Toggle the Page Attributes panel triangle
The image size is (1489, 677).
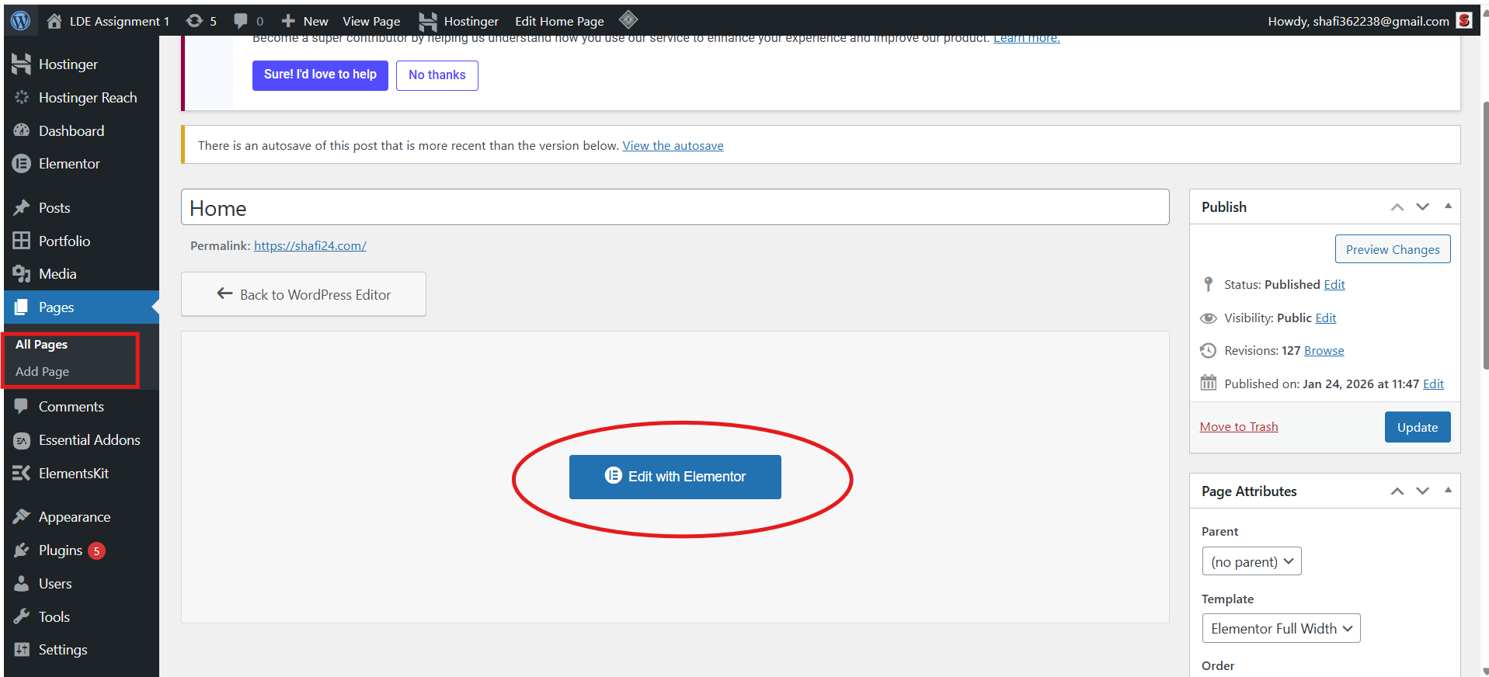click(x=1448, y=491)
